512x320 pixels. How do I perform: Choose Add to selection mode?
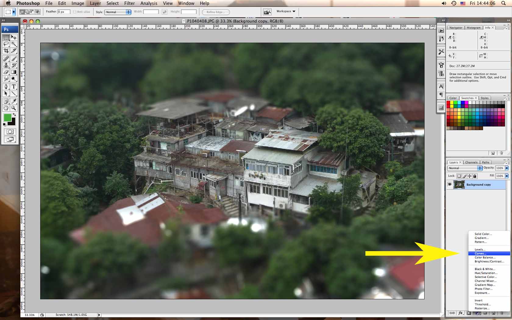click(27, 12)
